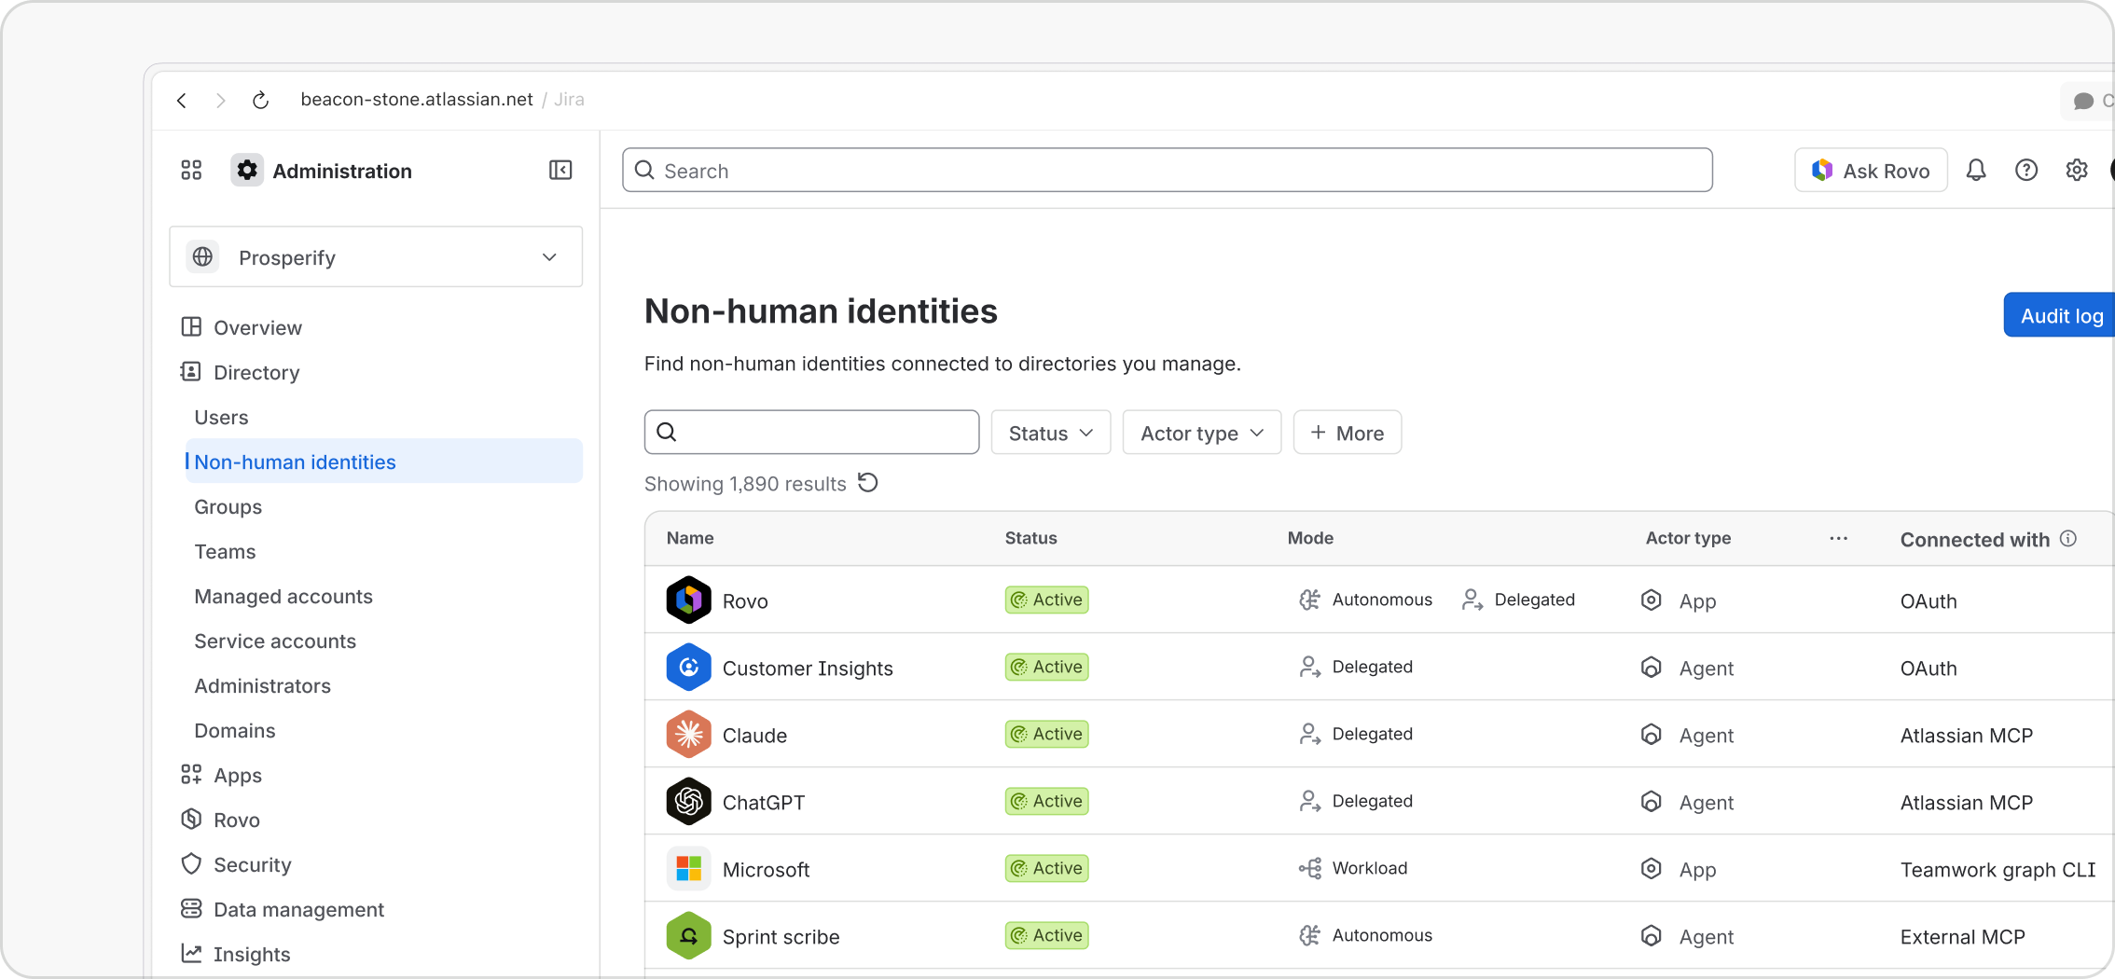The height and width of the screenshot is (979, 2115).
Task: Click the Ask Rovo button
Action: 1871,170
